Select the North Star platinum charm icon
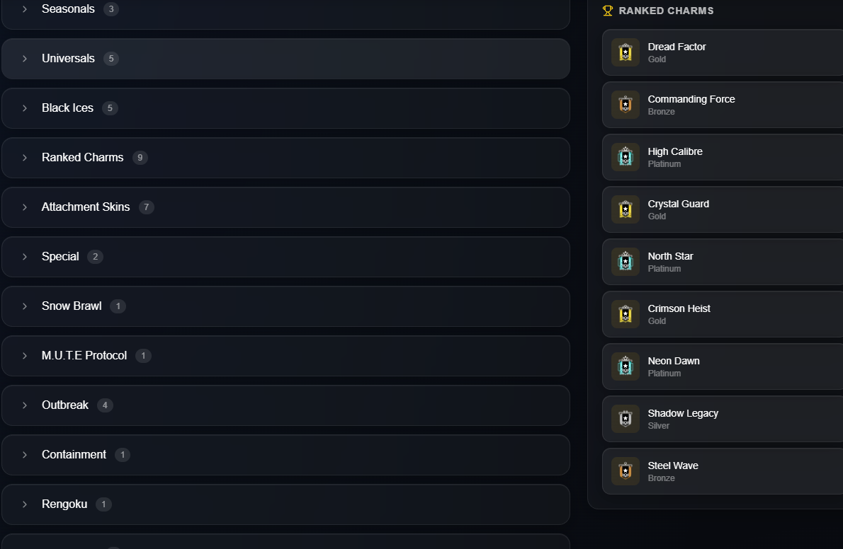This screenshot has height=549, width=843. 626,262
